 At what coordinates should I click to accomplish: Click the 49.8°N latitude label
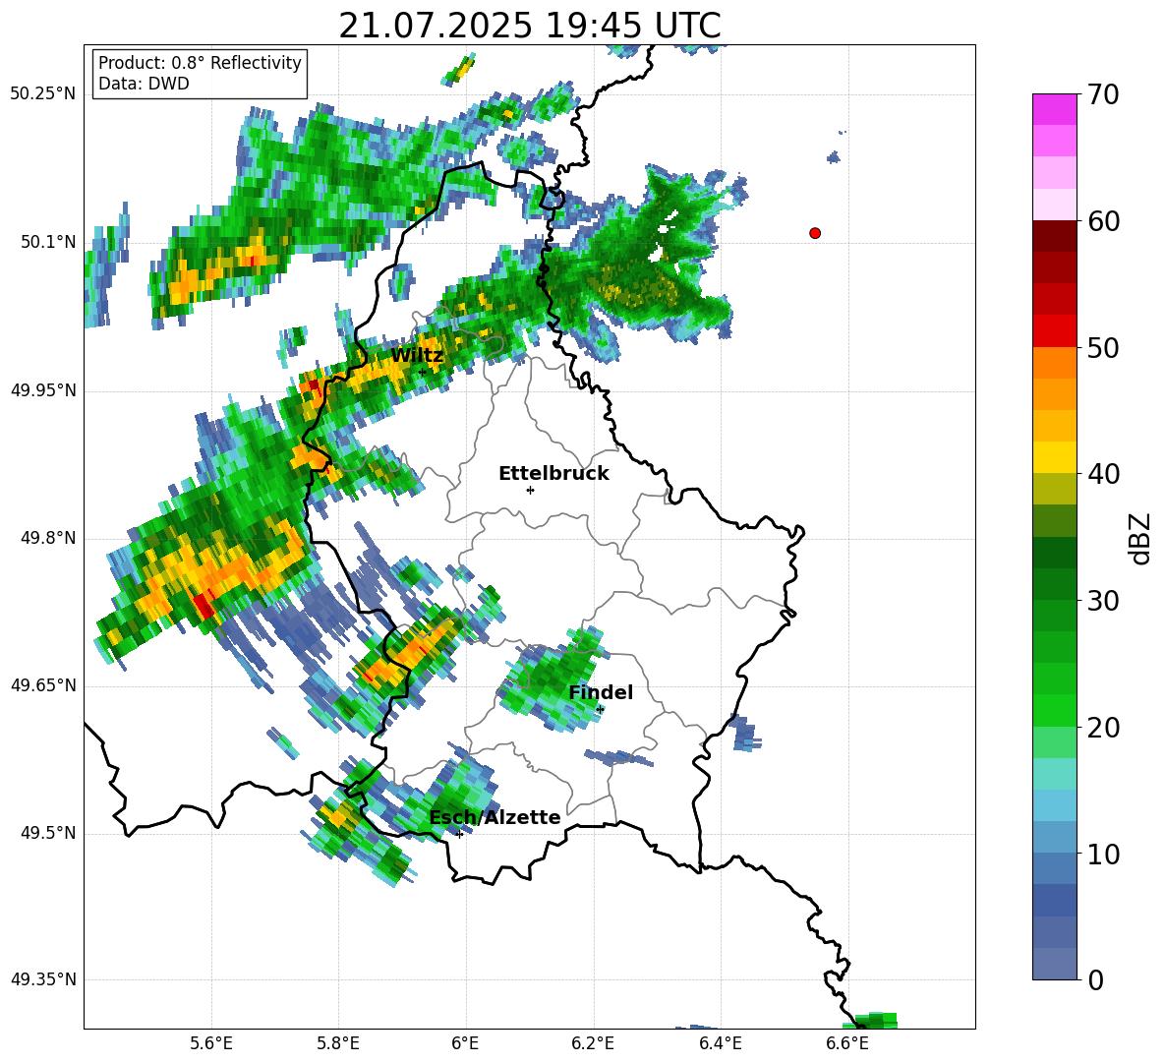47,538
